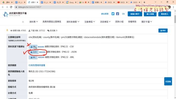Close the first Google Drive tab
Screen dimensions: 176x99
click(x=12, y=2)
